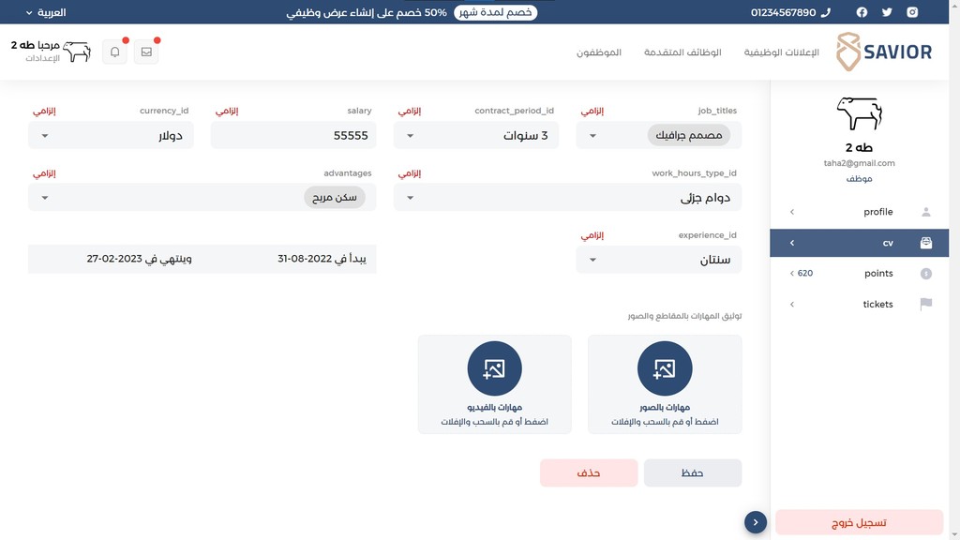Click the tickets flag icon
Viewport: 960px width, 540px height.
pos(925,304)
